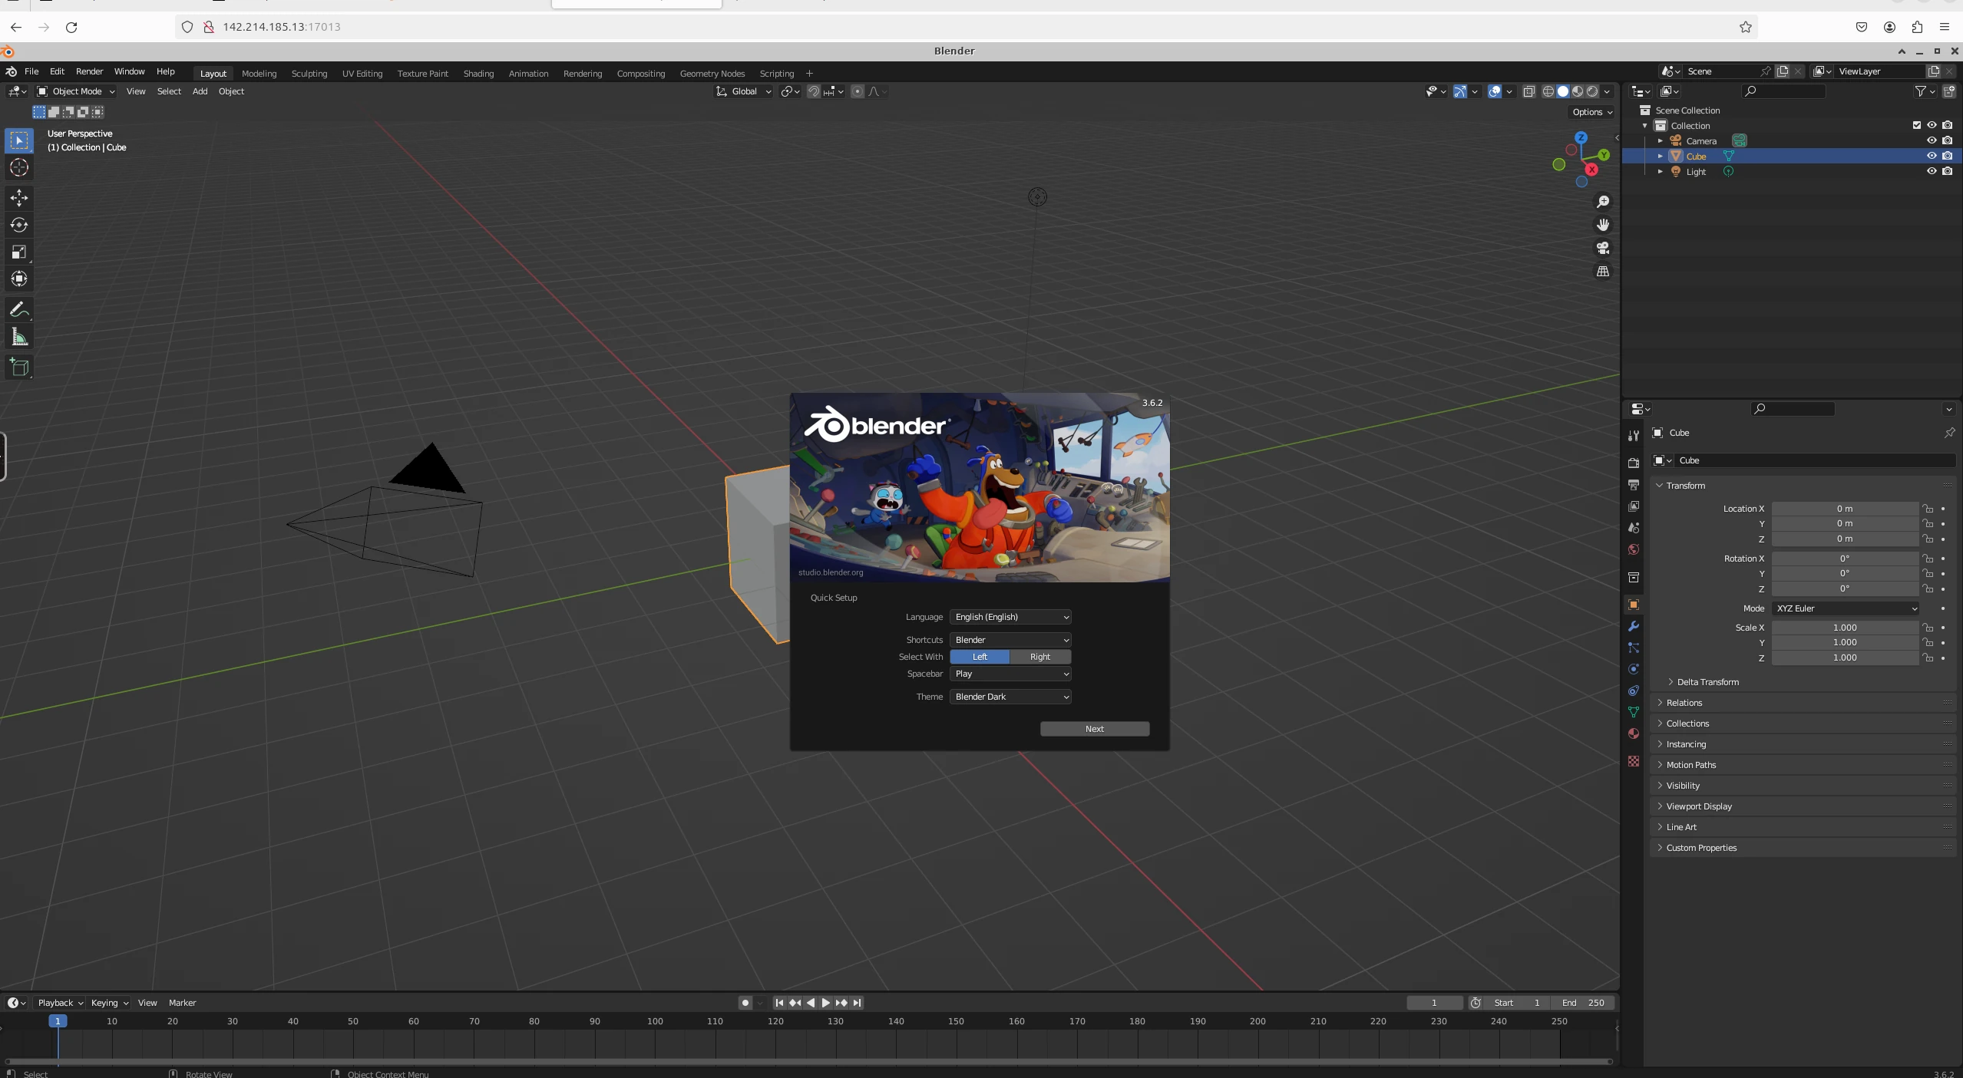Viewport: 1963px width, 1078px height.
Task: Click Next in the Quick Setup
Action: (1095, 729)
